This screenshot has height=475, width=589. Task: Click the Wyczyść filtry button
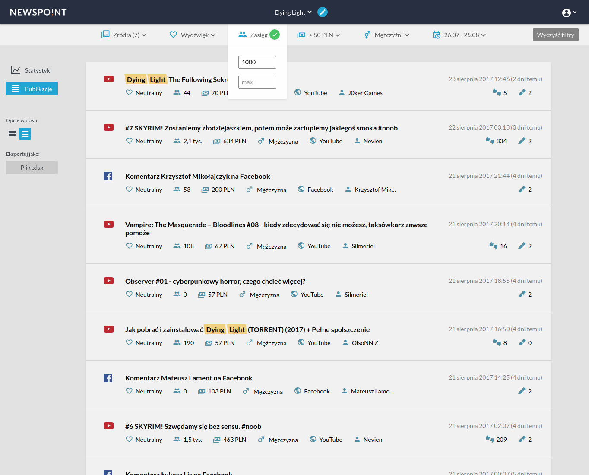pos(555,35)
